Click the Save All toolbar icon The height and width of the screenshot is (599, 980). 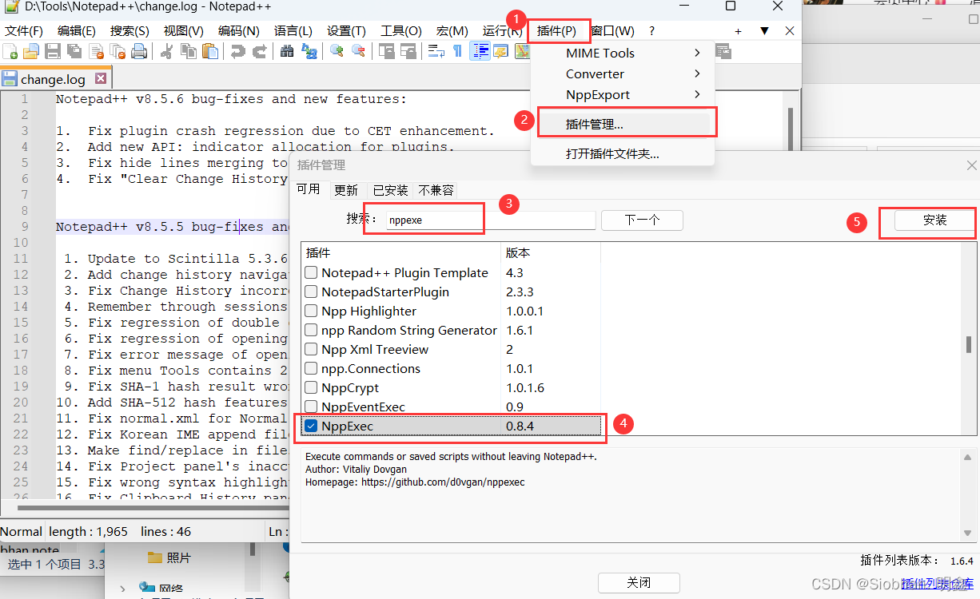pos(74,52)
